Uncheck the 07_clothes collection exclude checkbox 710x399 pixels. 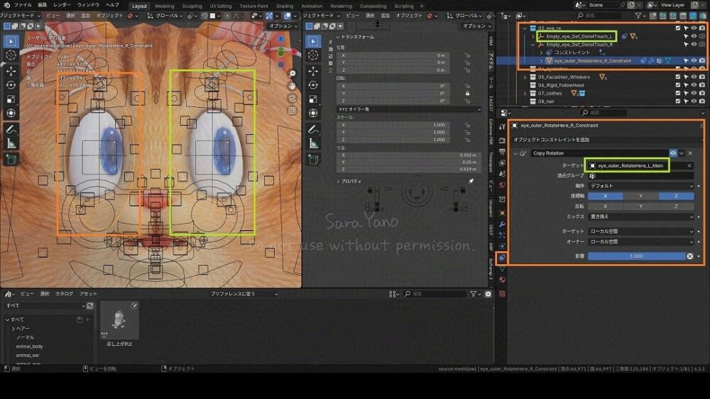[678, 93]
